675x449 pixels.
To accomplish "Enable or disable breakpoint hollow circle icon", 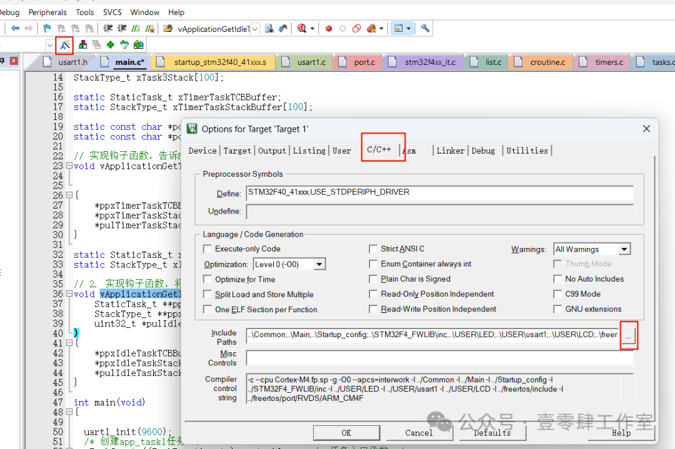I will tap(342, 28).
